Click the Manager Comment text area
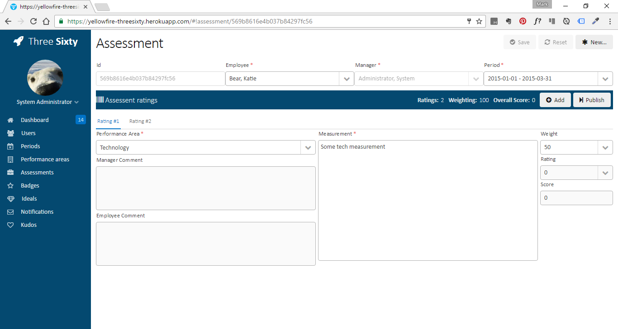This screenshot has width=618, height=329. tap(206, 188)
